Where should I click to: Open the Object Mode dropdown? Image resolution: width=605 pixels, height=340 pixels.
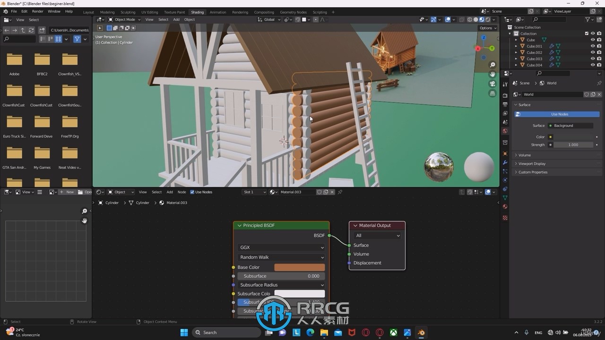tap(124, 20)
